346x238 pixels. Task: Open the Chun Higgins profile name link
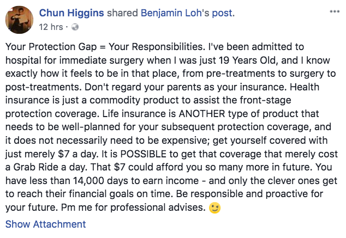[71, 13]
